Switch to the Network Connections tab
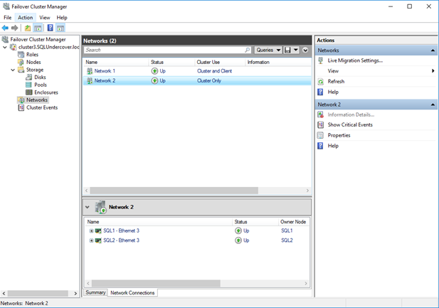Screen dimensions: 439x308 pyautogui.click(x=132, y=292)
